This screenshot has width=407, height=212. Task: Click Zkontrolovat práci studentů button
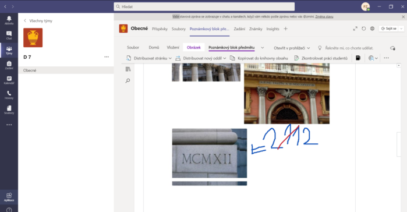(321, 58)
